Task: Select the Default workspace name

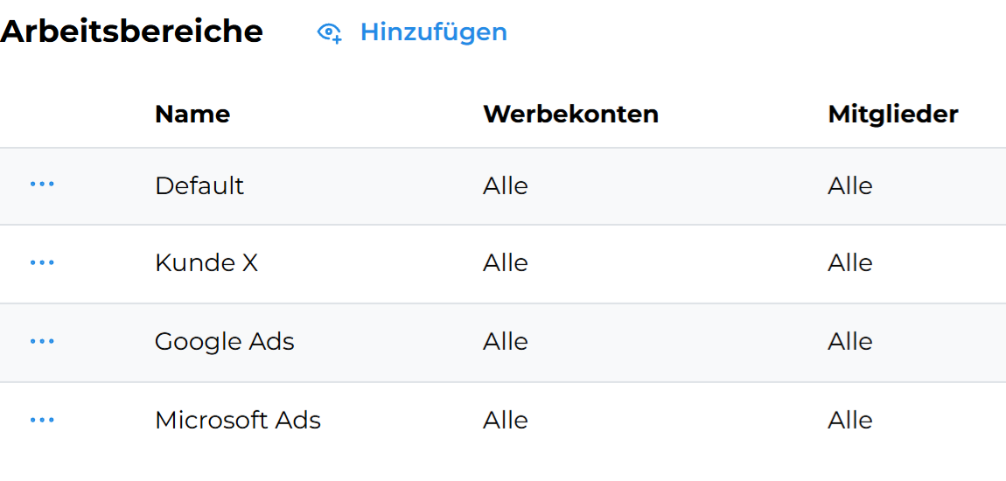Action: [x=199, y=185]
